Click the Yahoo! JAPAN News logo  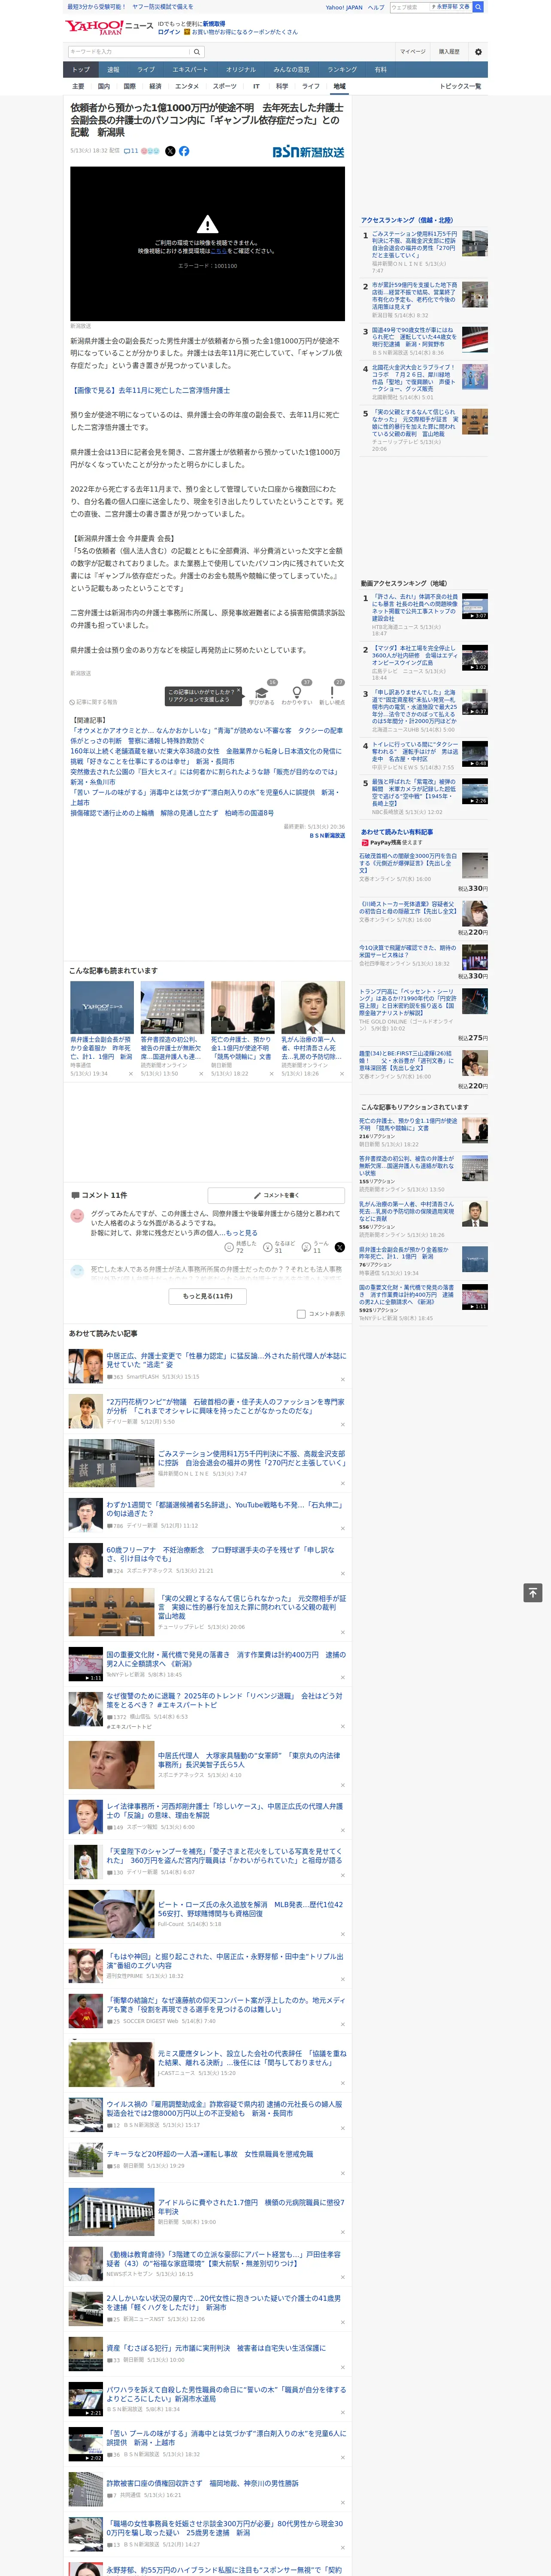(x=109, y=27)
